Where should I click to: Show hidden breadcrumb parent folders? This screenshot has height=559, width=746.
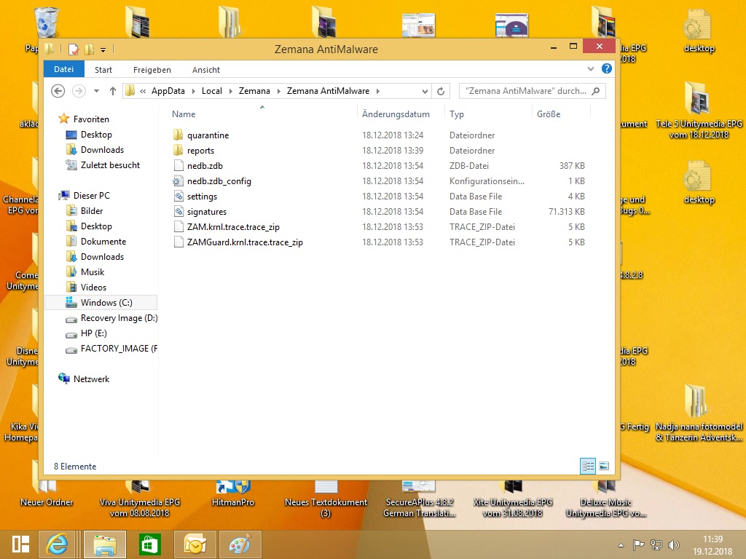[x=143, y=91]
